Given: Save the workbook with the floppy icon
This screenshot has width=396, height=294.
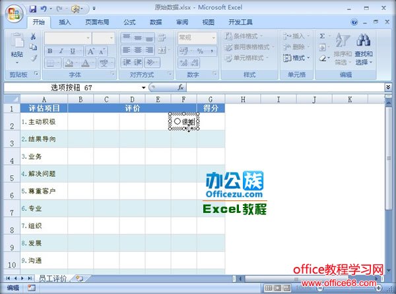Looking at the screenshot, I should click(x=33, y=9).
